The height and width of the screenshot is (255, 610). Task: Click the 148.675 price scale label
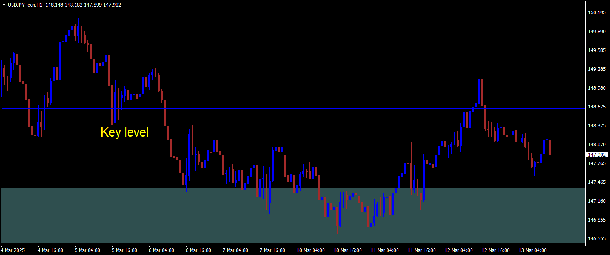coord(597,107)
